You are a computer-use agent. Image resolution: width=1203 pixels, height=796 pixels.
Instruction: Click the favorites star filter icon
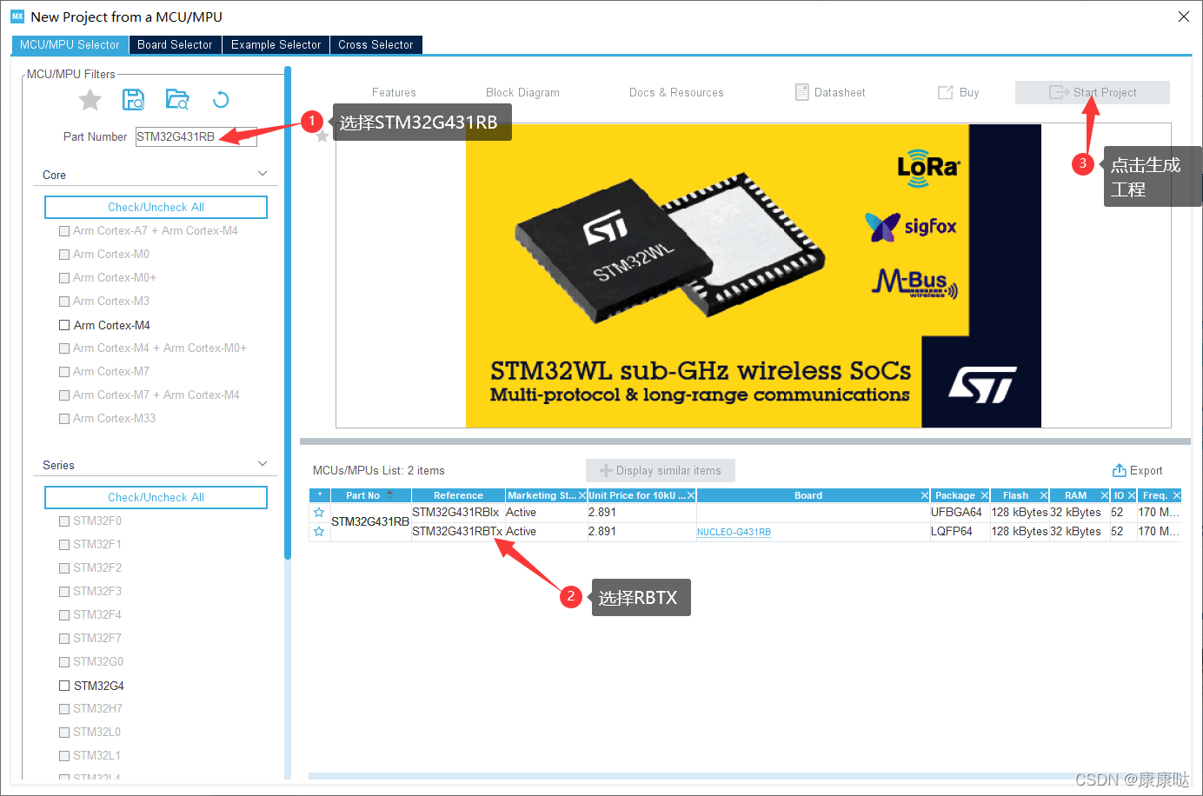(x=90, y=100)
